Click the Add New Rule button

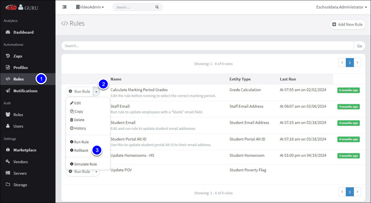347,24
